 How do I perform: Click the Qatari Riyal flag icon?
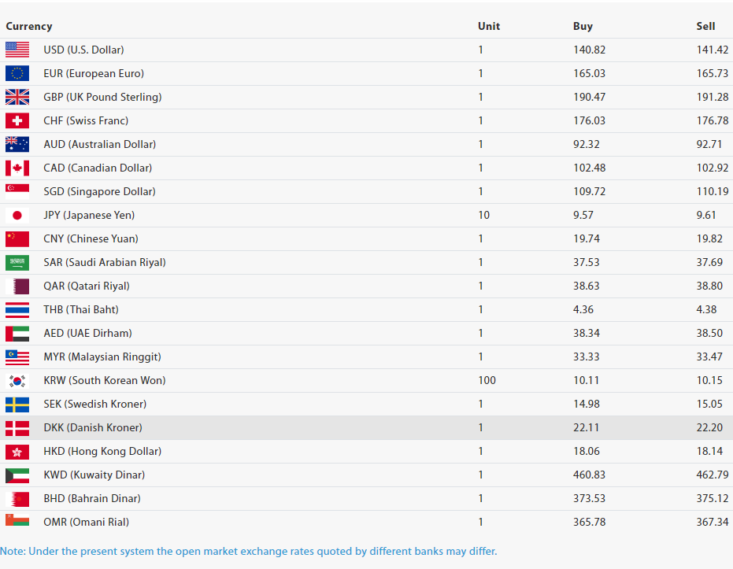17,286
